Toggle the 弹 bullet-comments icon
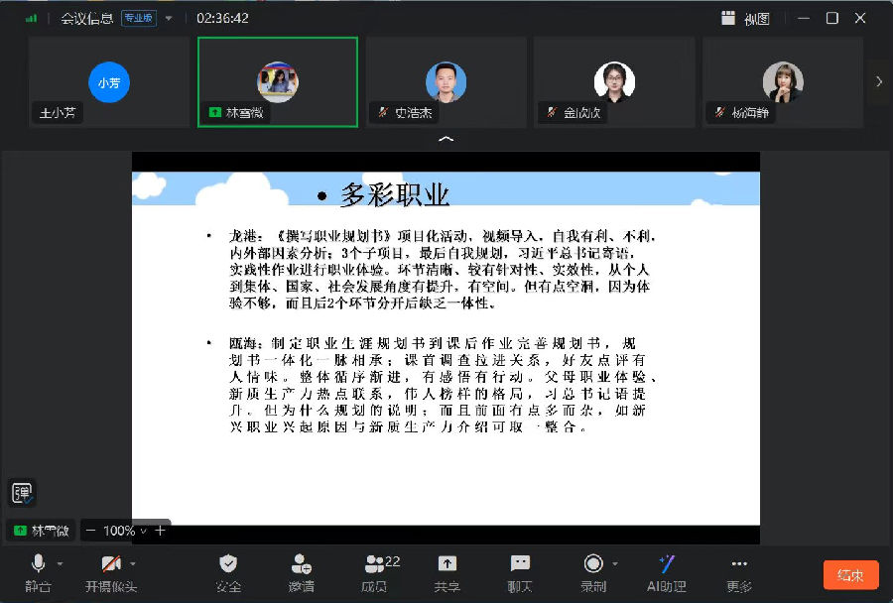 click(22, 492)
